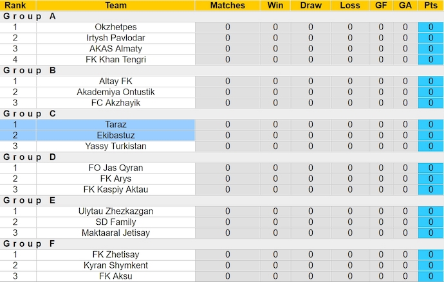Click Akademiya Ontustik in Group B
The width and height of the screenshot is (444, 282).
click(x=116, y=92)
